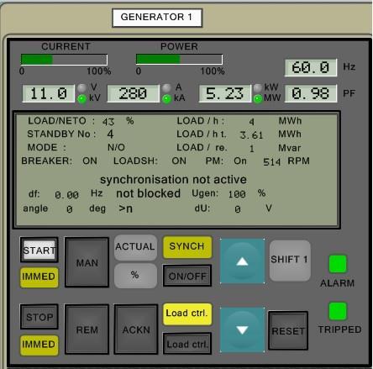Click the yellow SYNCH button

[187, 247]
